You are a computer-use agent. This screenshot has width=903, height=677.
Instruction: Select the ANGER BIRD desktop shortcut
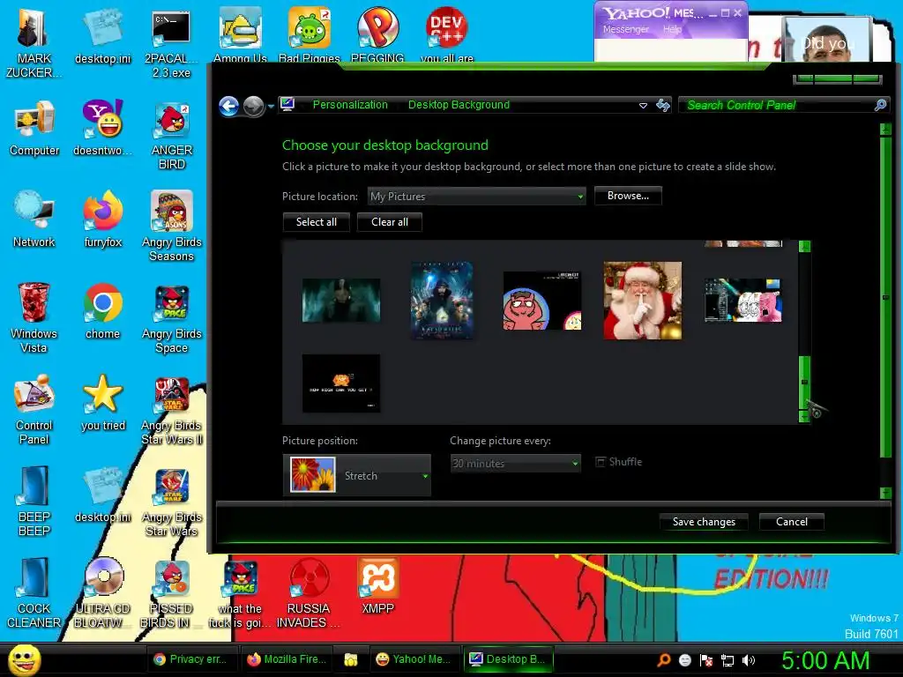(x=171, y=136)
